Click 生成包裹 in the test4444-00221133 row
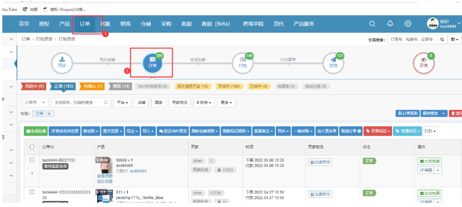Image resolution: width=462 pixels, height=207 pixels. tap(429, 161)
